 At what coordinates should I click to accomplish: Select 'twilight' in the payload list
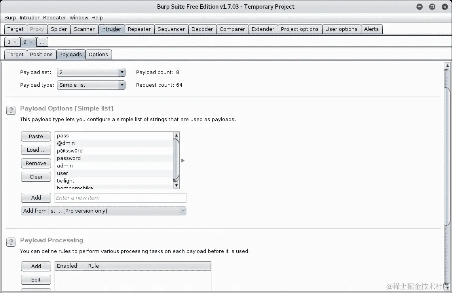[x=114, y=181]
